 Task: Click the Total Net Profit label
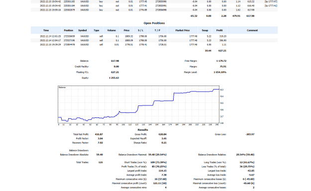pyautogui.click(x=81, y=134)
